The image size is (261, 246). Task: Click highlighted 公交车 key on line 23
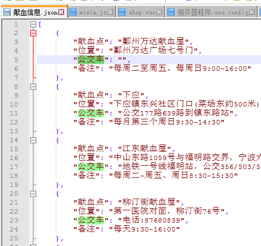pos(91,220)
